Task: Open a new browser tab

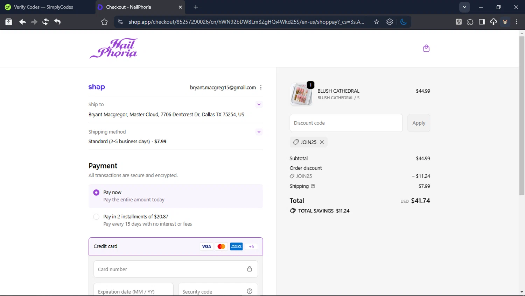Action: click(x=196, y=7)
